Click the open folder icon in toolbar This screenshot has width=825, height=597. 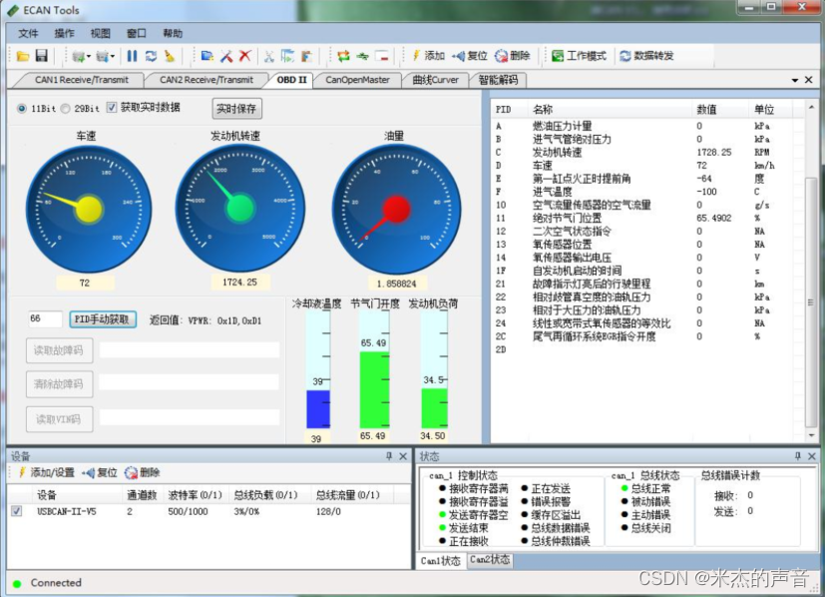click(x=23, y=56)
